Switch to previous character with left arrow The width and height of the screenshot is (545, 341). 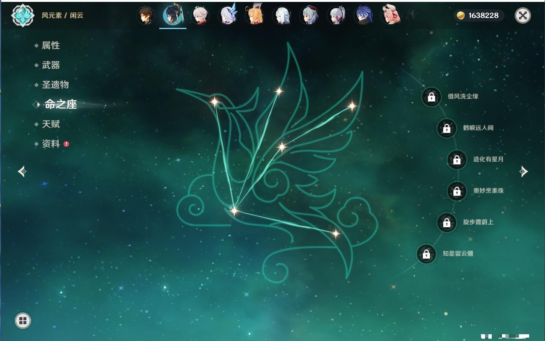(22, 171)
